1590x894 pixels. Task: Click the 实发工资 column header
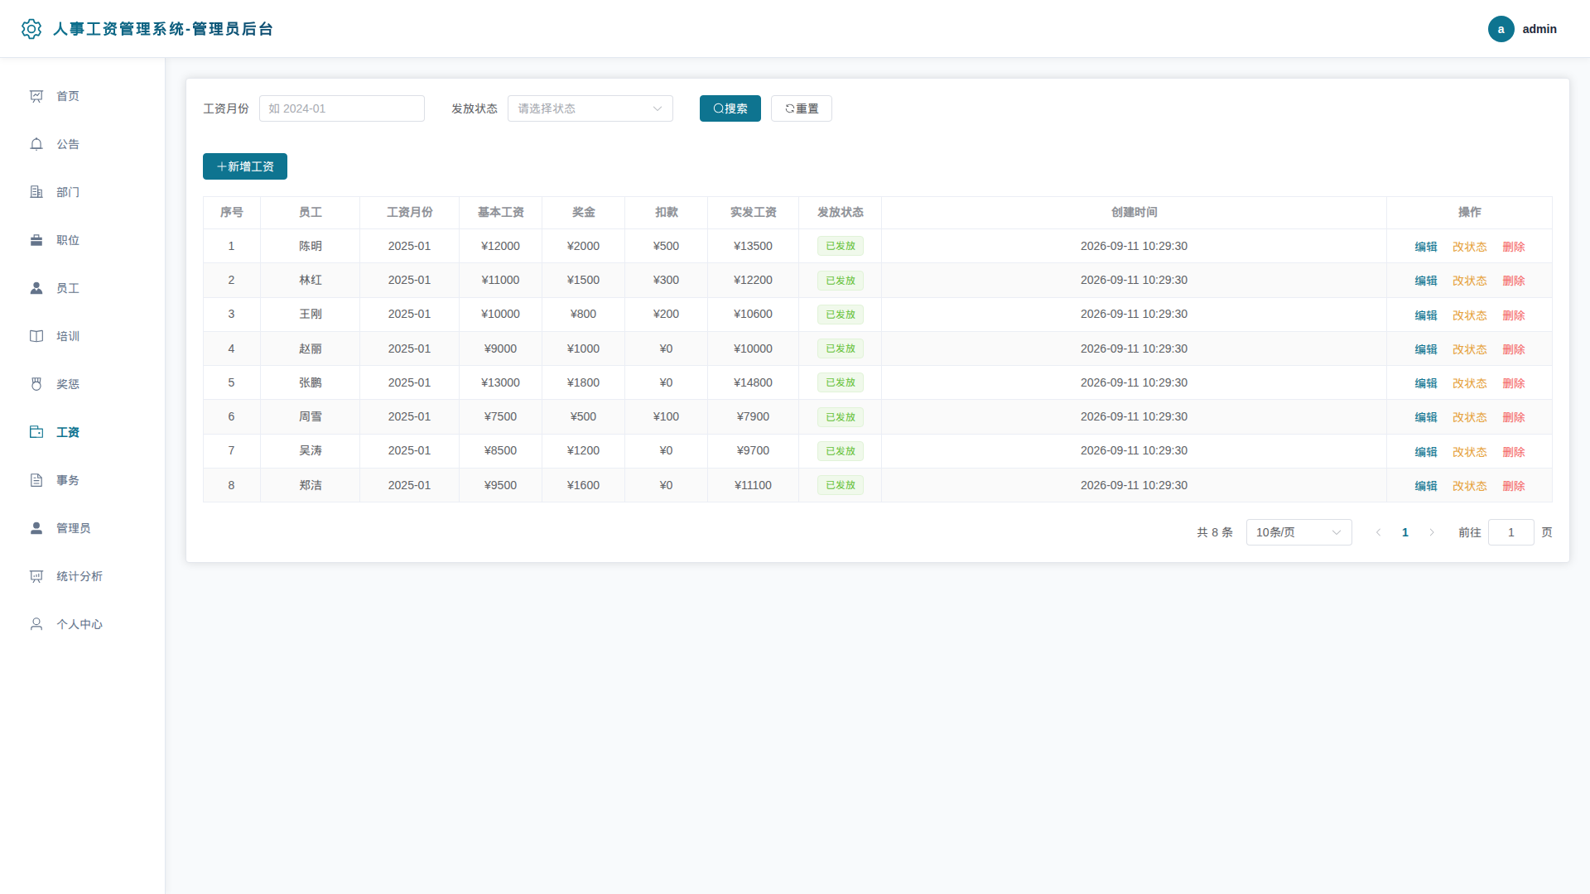754,213
